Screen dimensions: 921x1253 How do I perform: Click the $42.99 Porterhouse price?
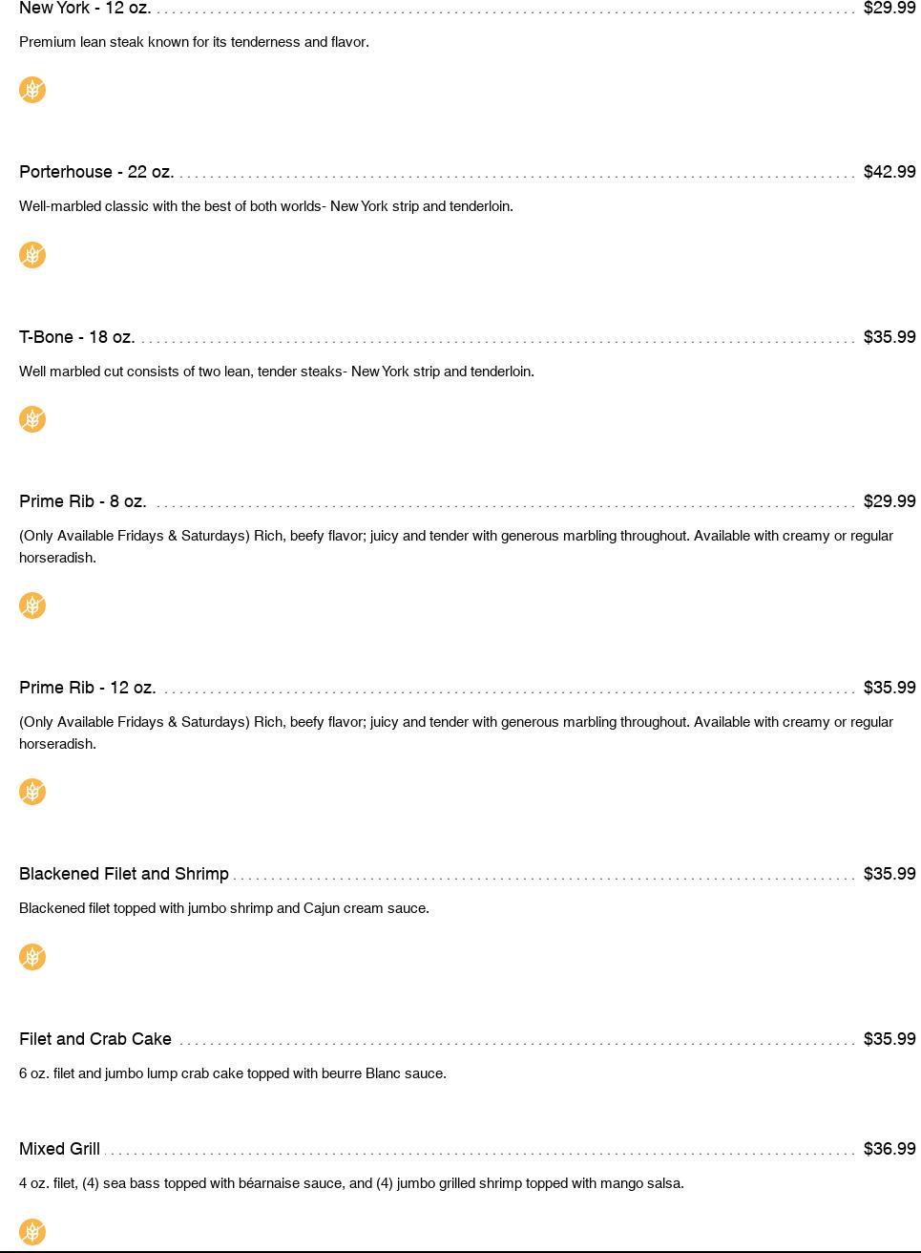(x=889, y=172)
